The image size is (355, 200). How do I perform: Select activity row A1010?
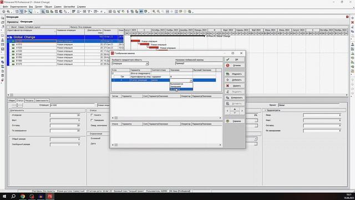(65, 44)
